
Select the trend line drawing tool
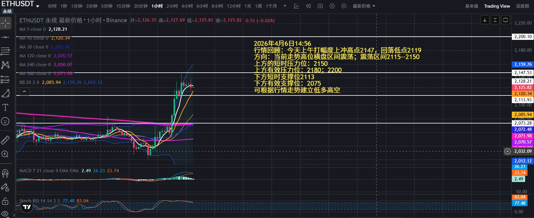pyautogui.click(x=5, y=37)
